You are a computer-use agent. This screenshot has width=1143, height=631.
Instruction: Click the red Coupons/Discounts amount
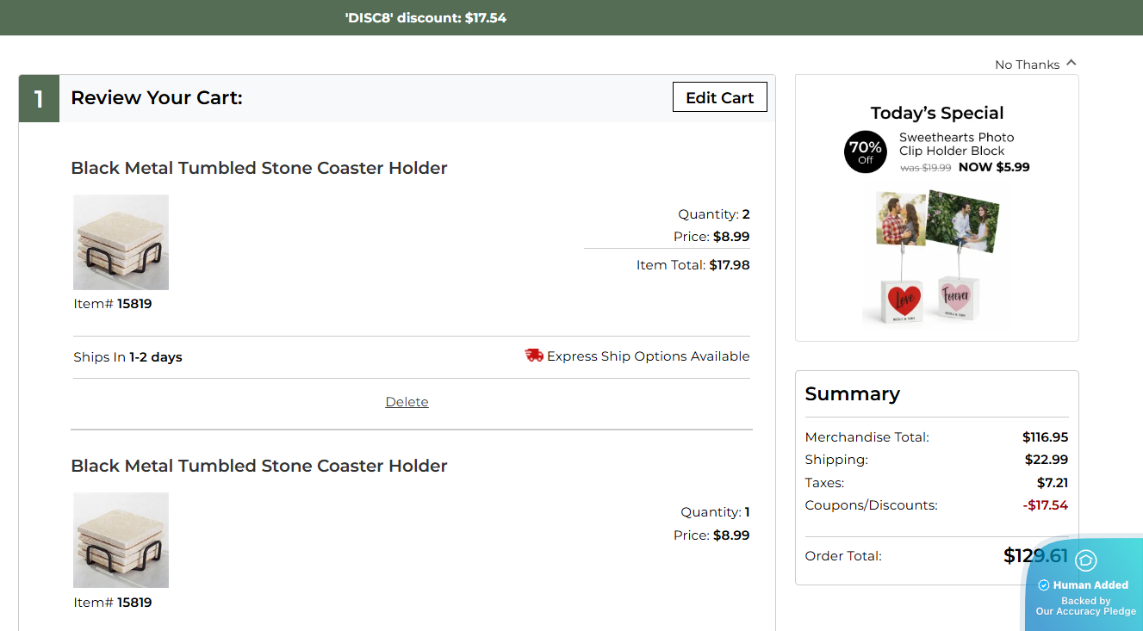tap(1045, 505)
